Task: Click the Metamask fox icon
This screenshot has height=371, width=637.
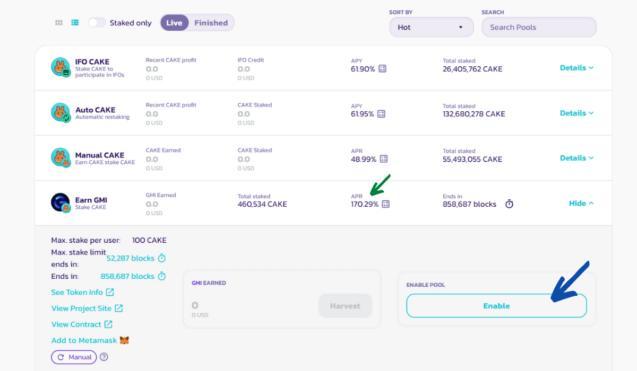Action: (124, 340)
